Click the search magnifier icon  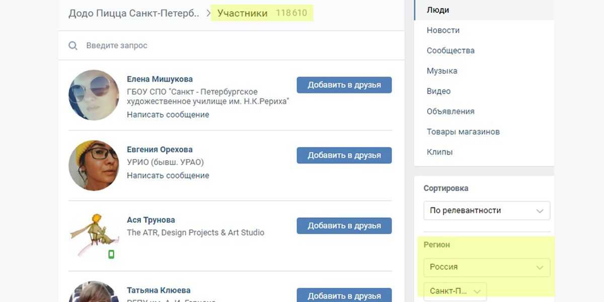pos(73,46)
